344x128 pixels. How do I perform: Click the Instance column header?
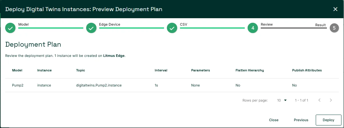coord(44,70)
